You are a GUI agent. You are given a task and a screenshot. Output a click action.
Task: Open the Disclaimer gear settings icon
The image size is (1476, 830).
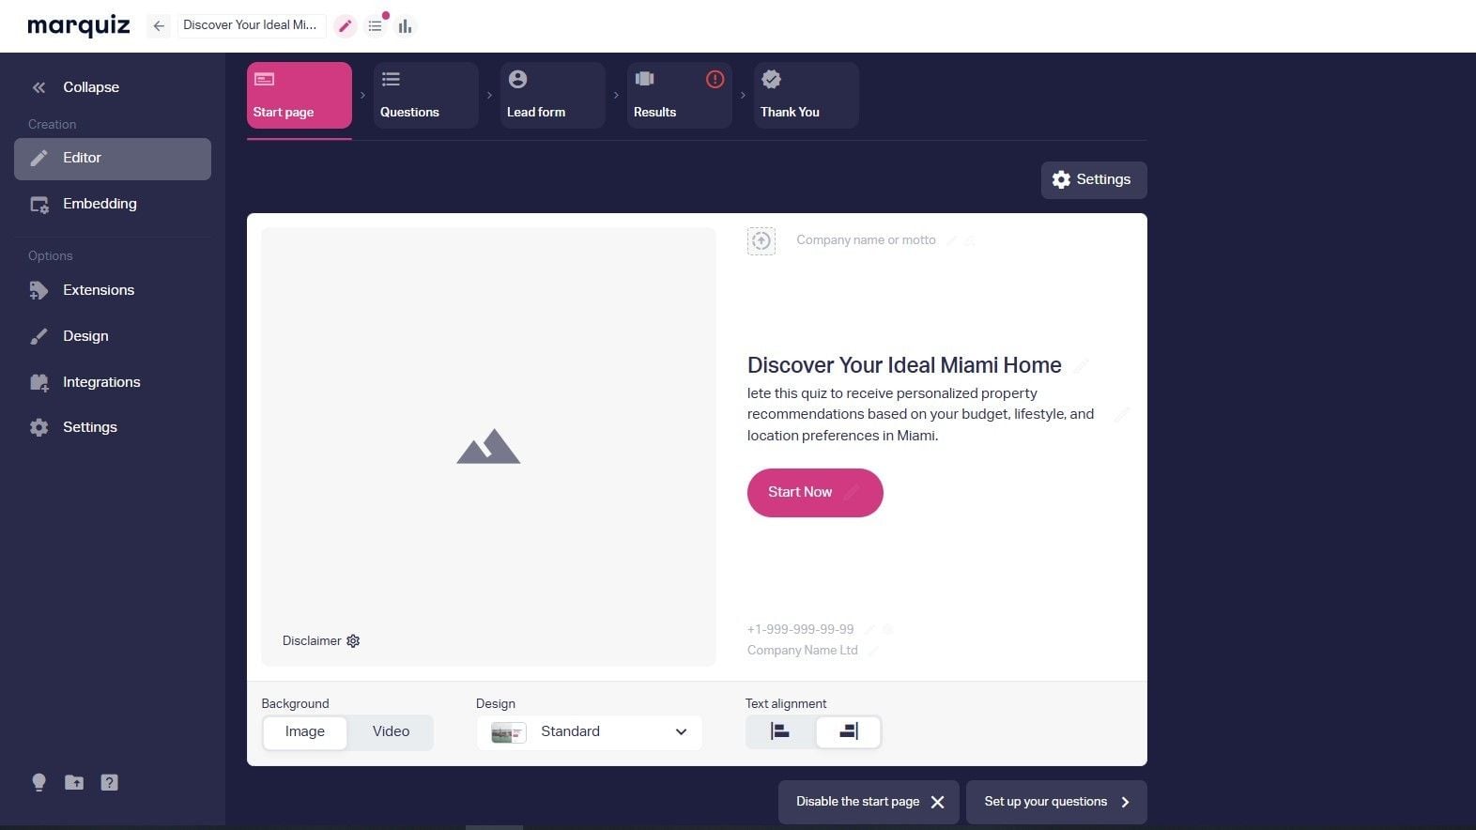353,640
